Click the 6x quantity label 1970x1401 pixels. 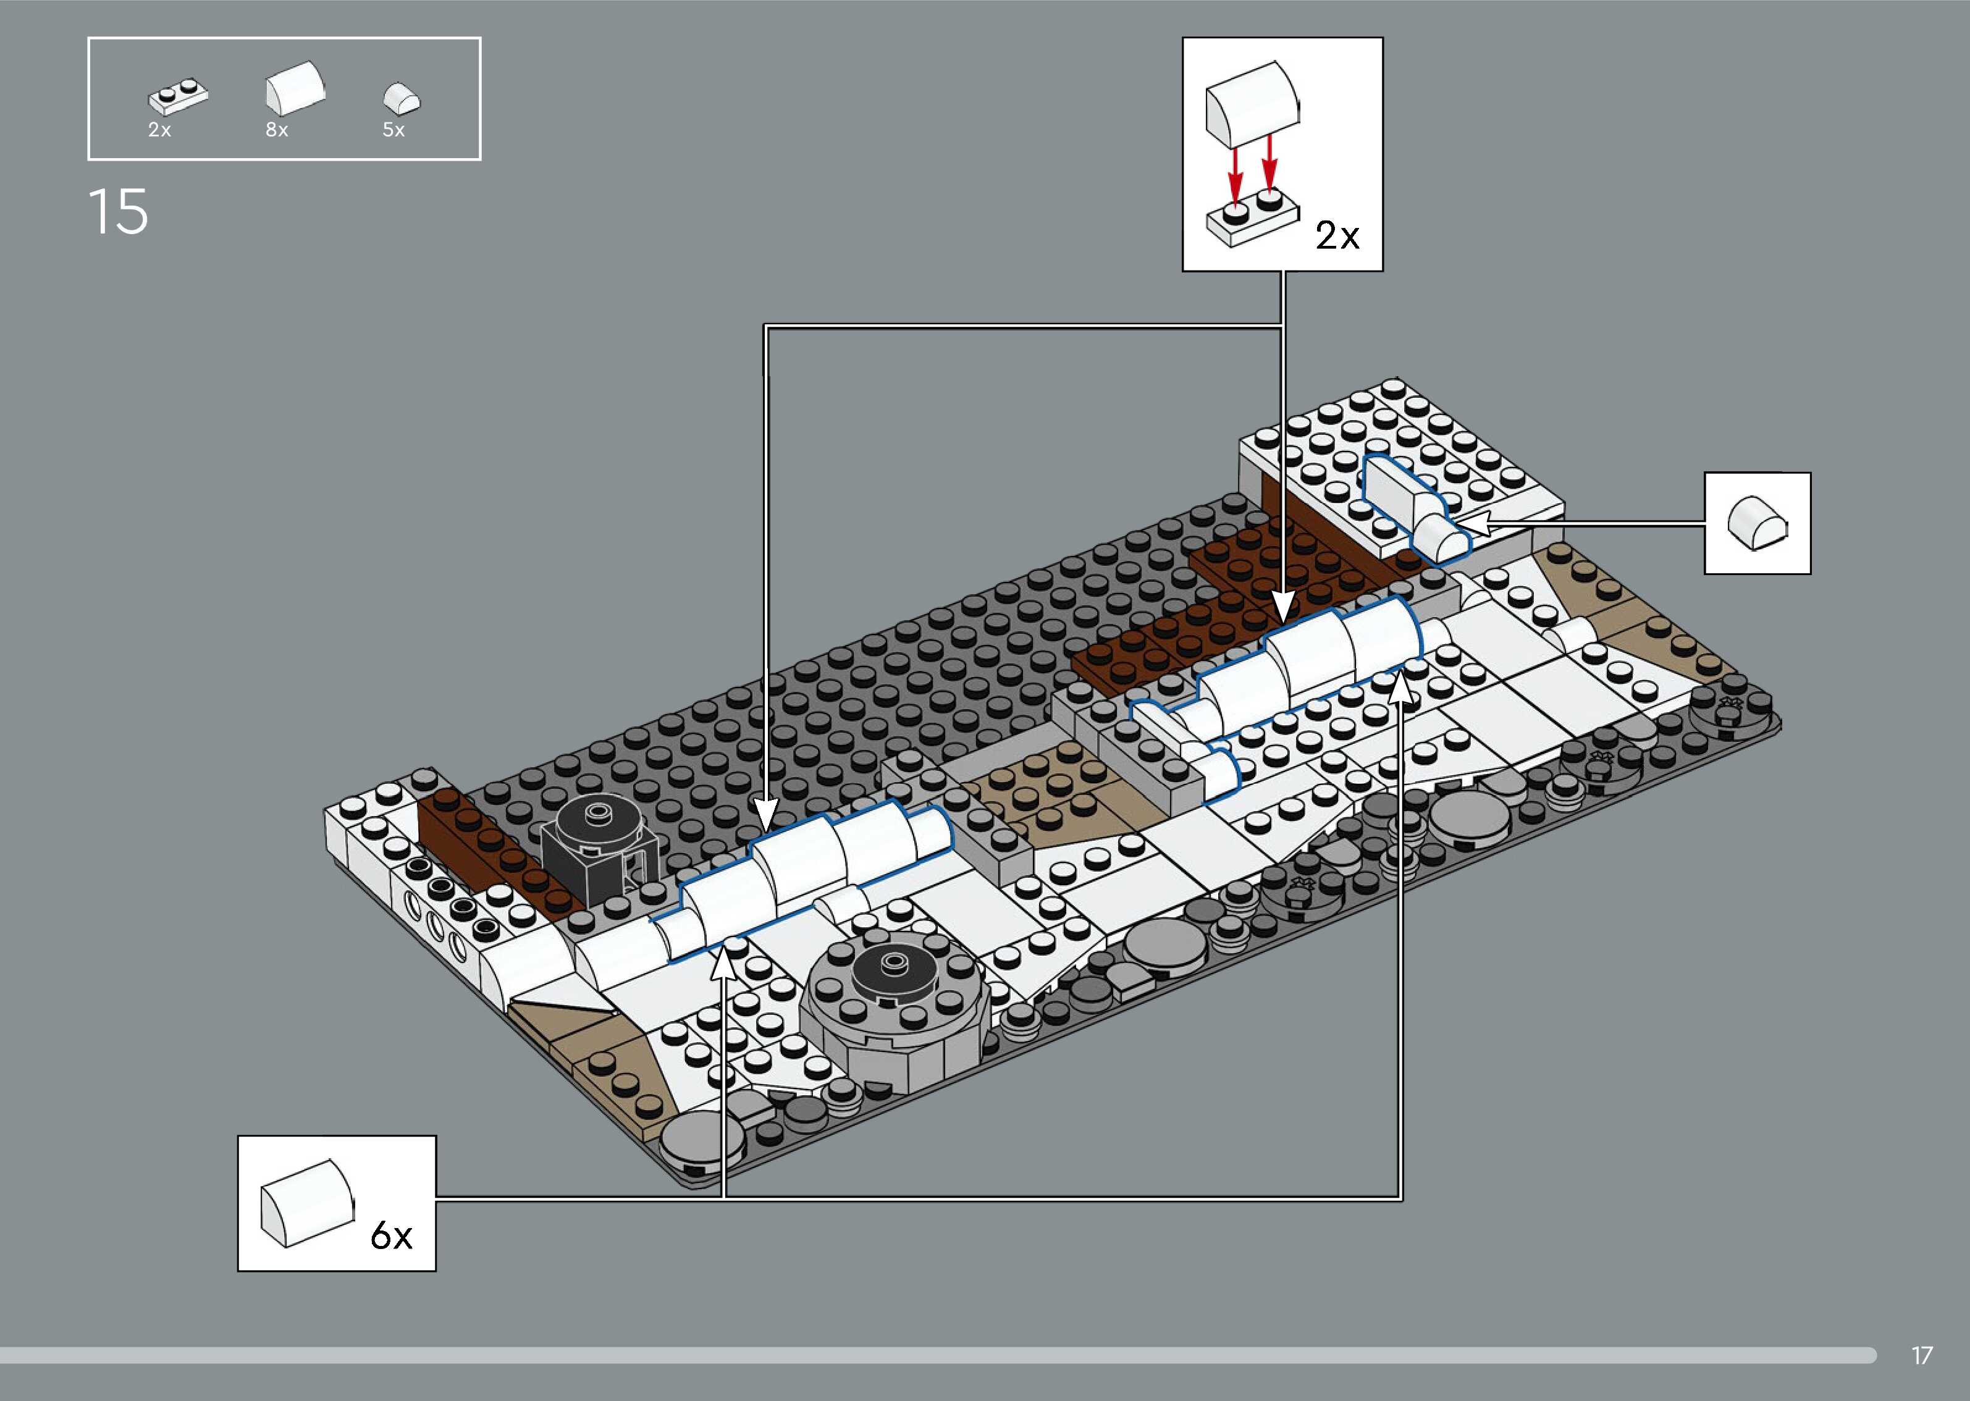click(x=390, y=1236)
